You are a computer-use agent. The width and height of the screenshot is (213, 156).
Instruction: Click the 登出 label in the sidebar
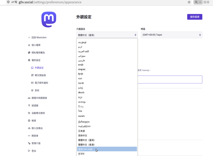(34, 151)
